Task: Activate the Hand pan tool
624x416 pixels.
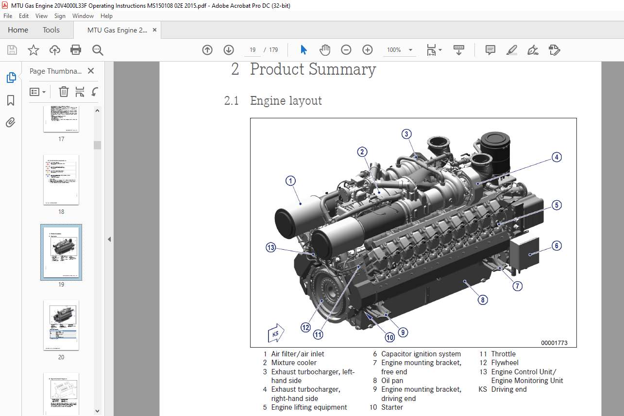Action: [325, 50]
